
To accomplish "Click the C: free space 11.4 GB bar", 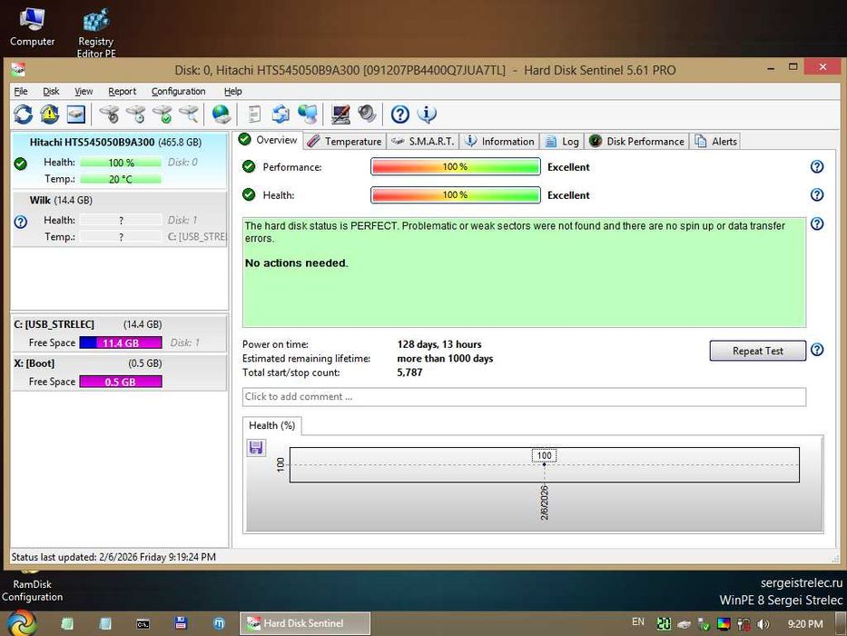I will pos(121,343).
